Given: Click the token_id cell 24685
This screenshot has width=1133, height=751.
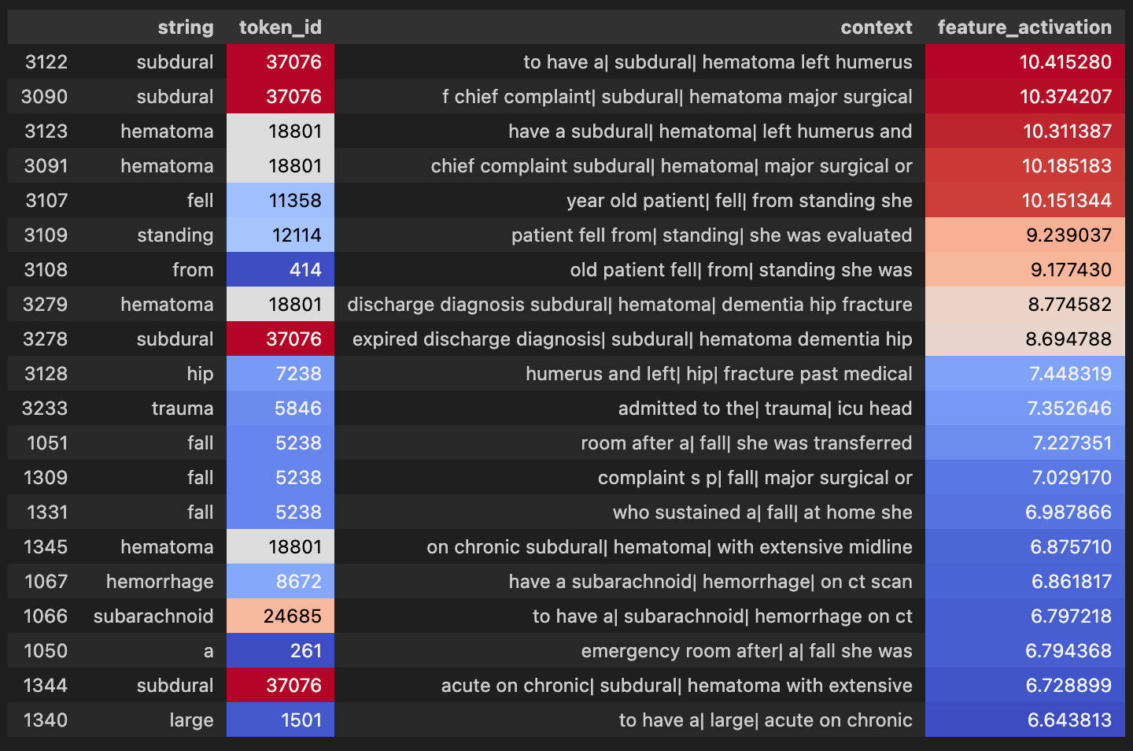Looking at the screenshot, I should 292,616.
